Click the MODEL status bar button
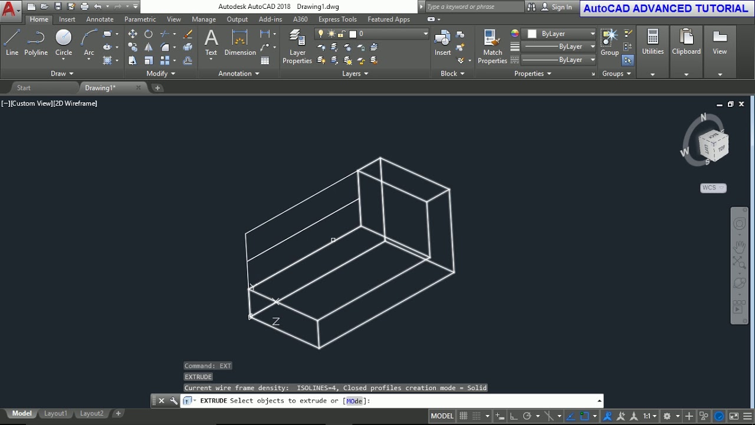Screen dimensions: 755x425 click(x=442, y=416)
